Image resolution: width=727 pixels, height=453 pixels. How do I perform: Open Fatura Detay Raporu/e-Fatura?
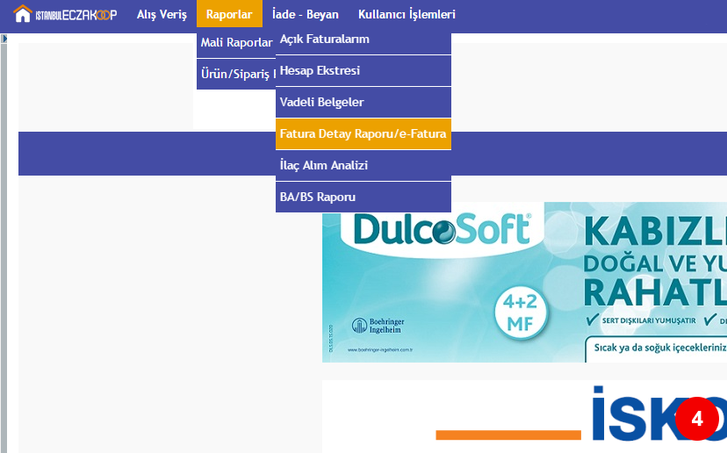point(363,134)
